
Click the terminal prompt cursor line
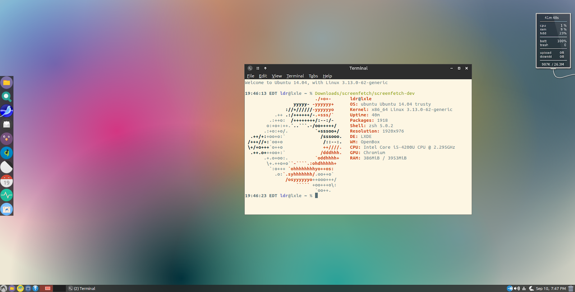[x=281, y=196]
